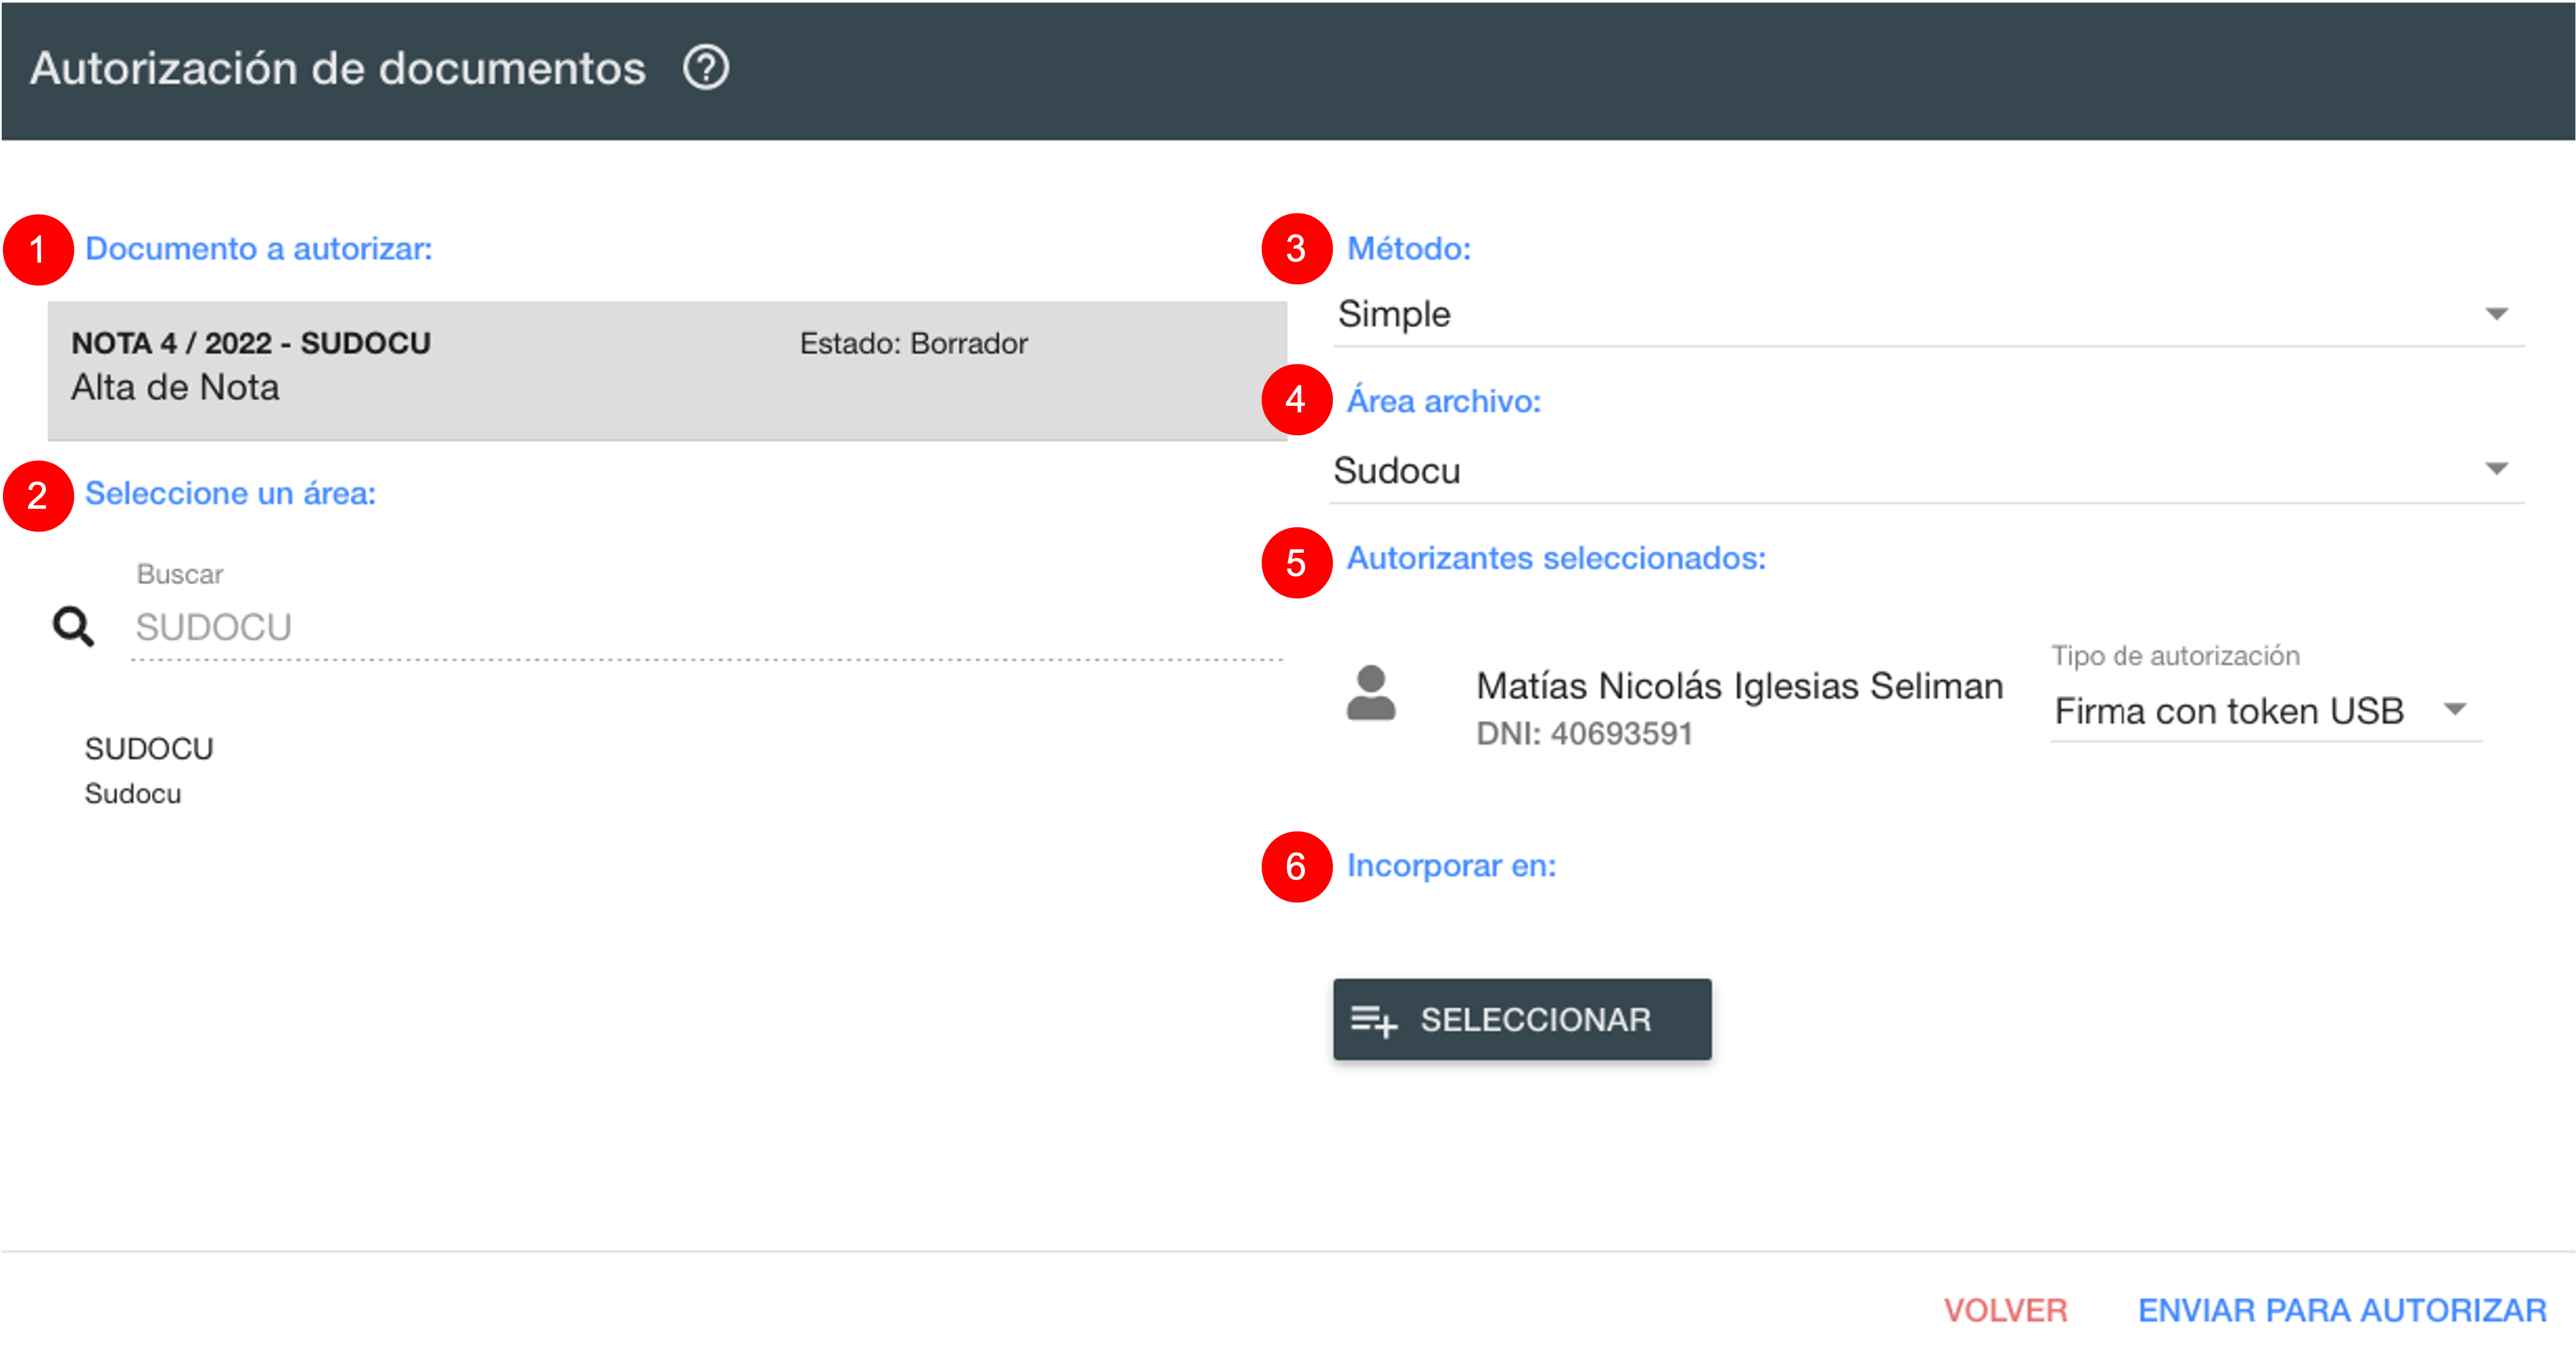Click red step marker number 5
The width and height of the screenshot is (2576, 1372).
pyautogui.click(x=1296, y=563)
